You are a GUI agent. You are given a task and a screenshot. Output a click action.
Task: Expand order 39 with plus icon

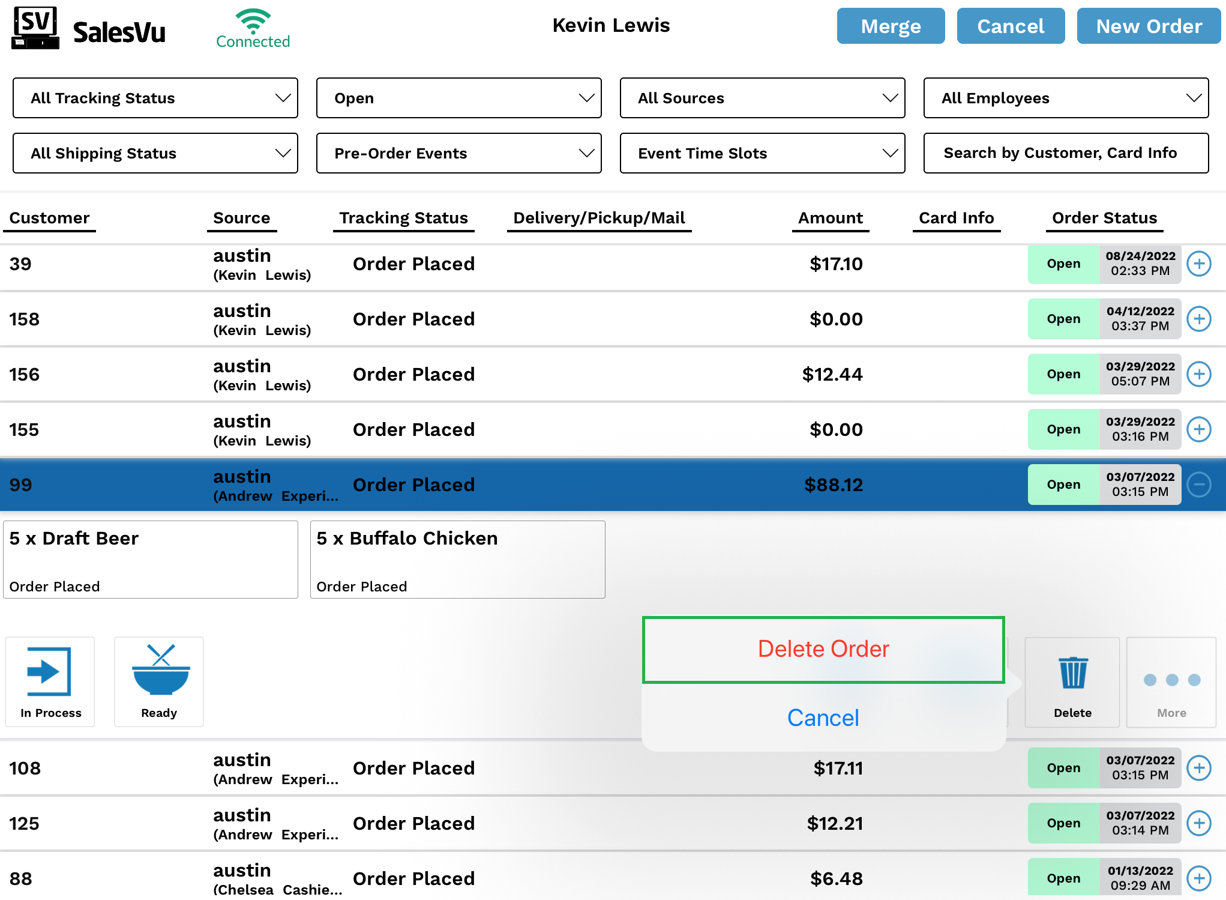point(1198,264)
